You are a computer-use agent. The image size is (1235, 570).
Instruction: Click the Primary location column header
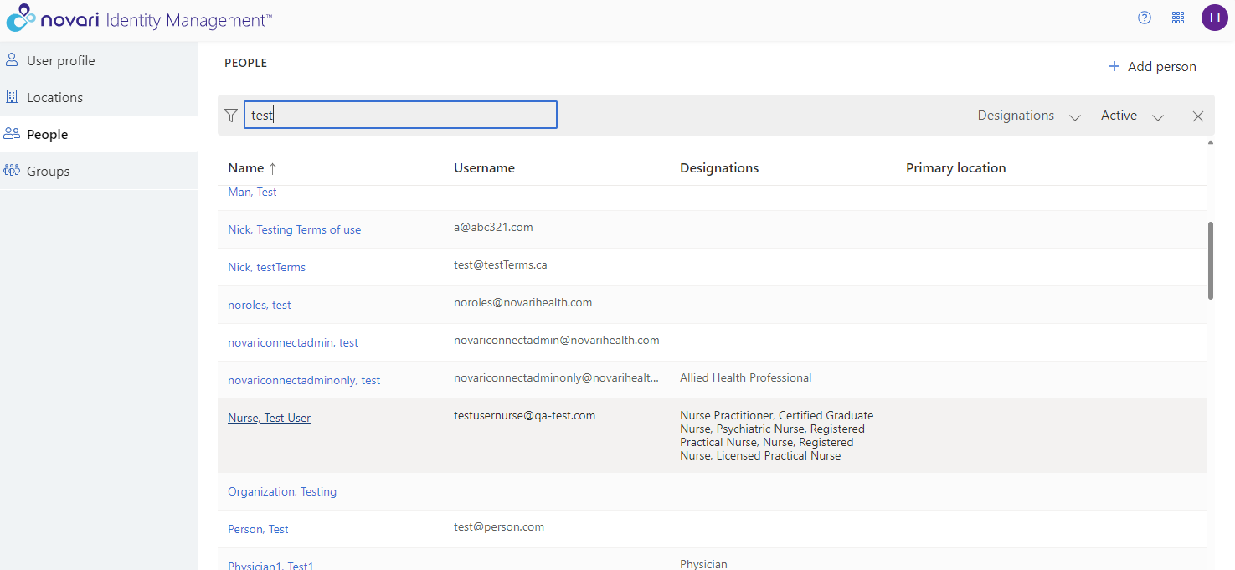955,168
